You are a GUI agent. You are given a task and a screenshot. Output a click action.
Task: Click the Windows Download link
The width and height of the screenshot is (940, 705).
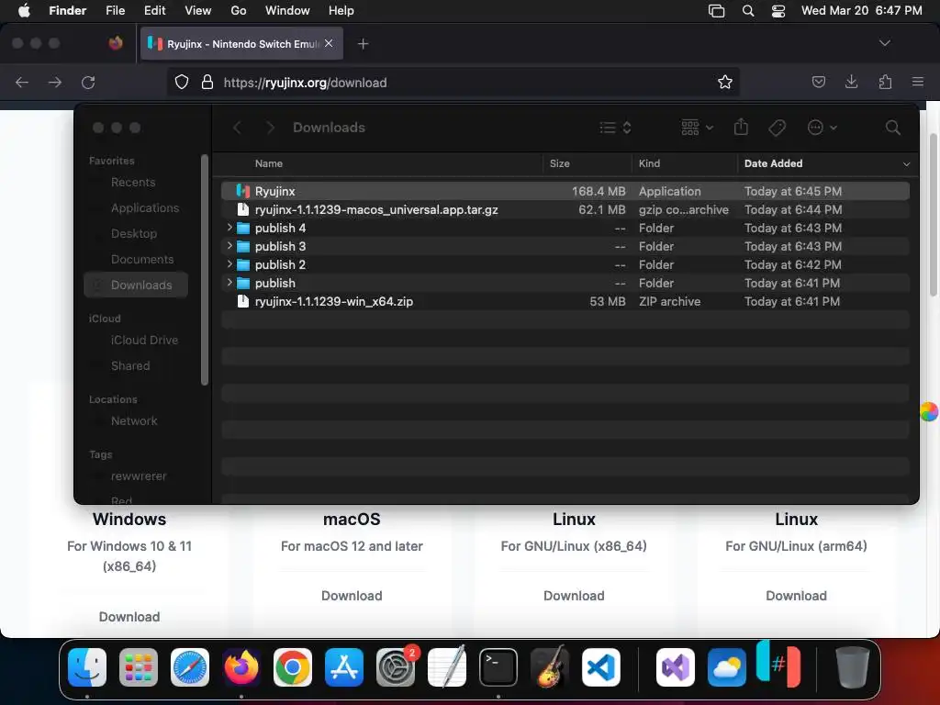coord(129,617)
